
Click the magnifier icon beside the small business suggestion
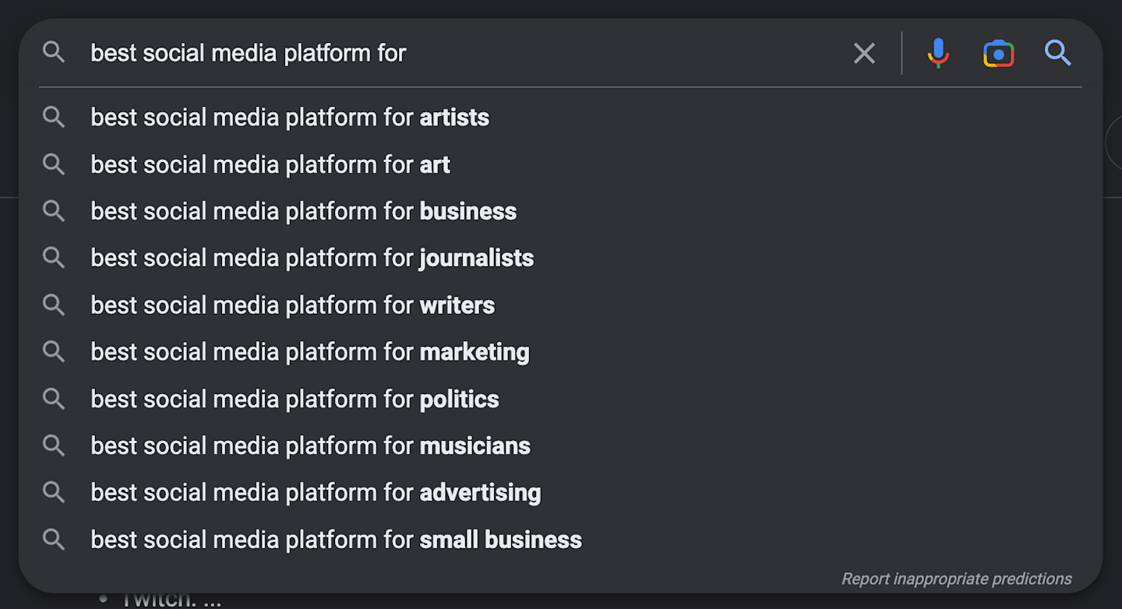(54, 539)
